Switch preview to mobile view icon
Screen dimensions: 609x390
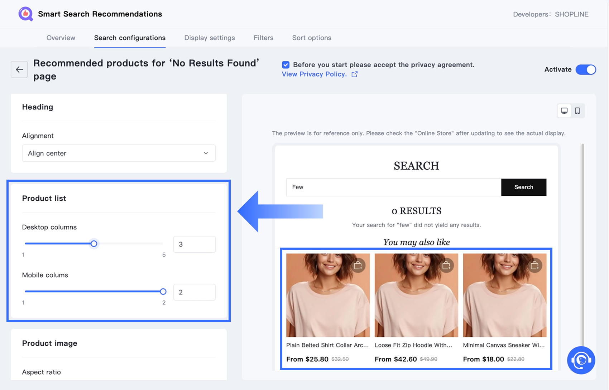pyautogui.click(x=577, y=111)
